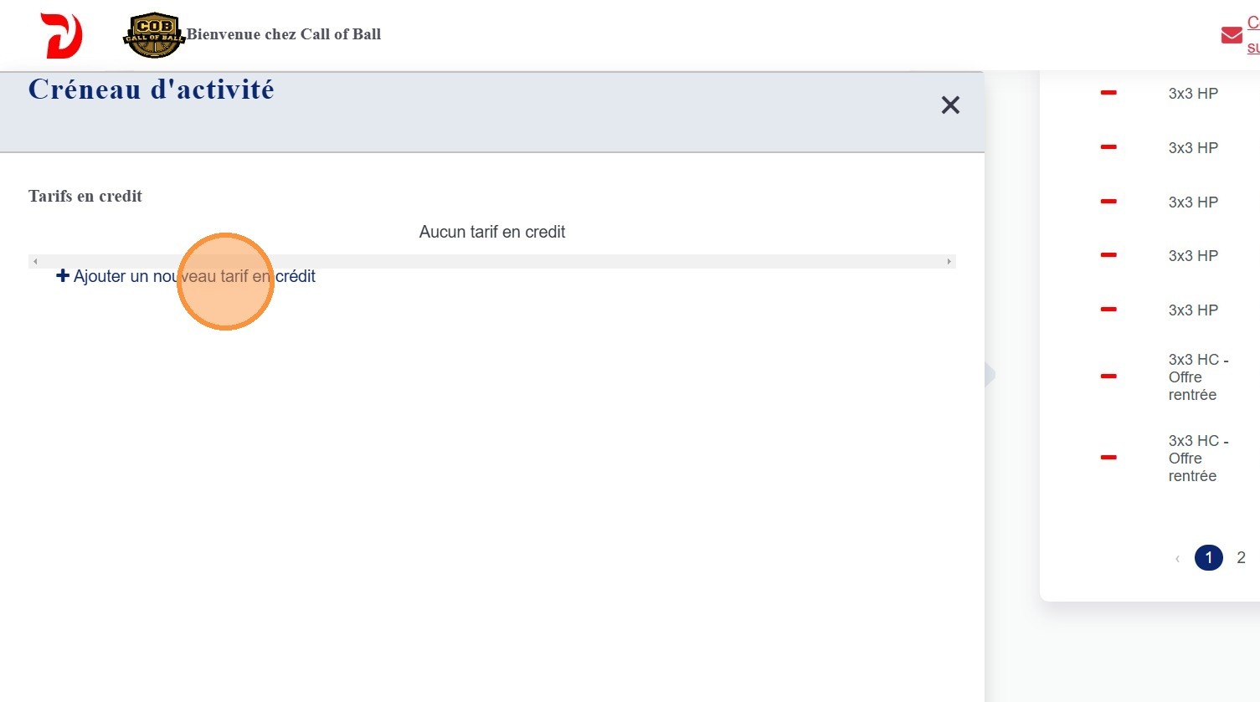Click the horizontal scrollbar track under tarifs
This screenshot has height=702, width=1260.
tap(492, 262)
